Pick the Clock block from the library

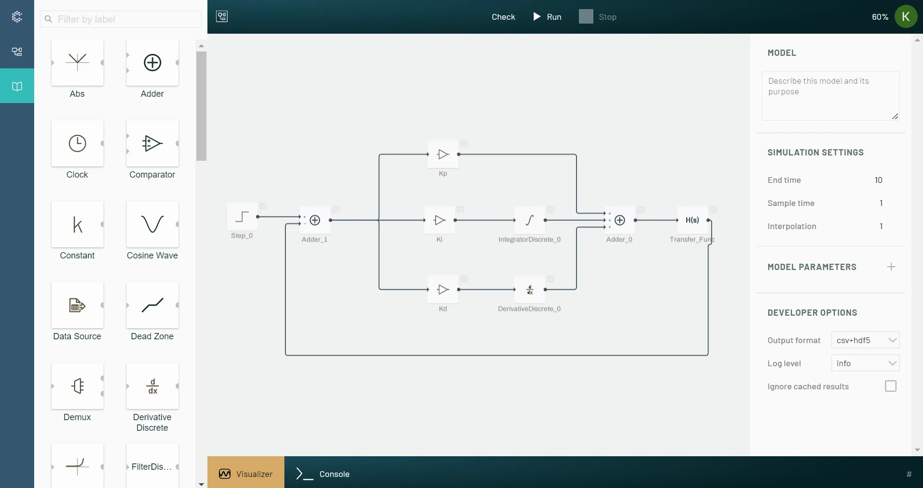(x=77, y=144)
